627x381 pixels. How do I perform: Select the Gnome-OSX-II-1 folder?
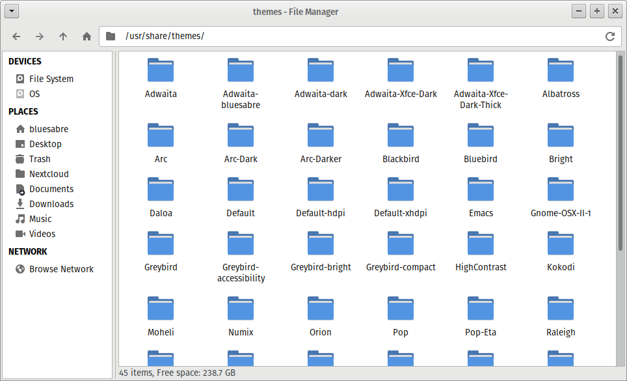pos(561,198)
